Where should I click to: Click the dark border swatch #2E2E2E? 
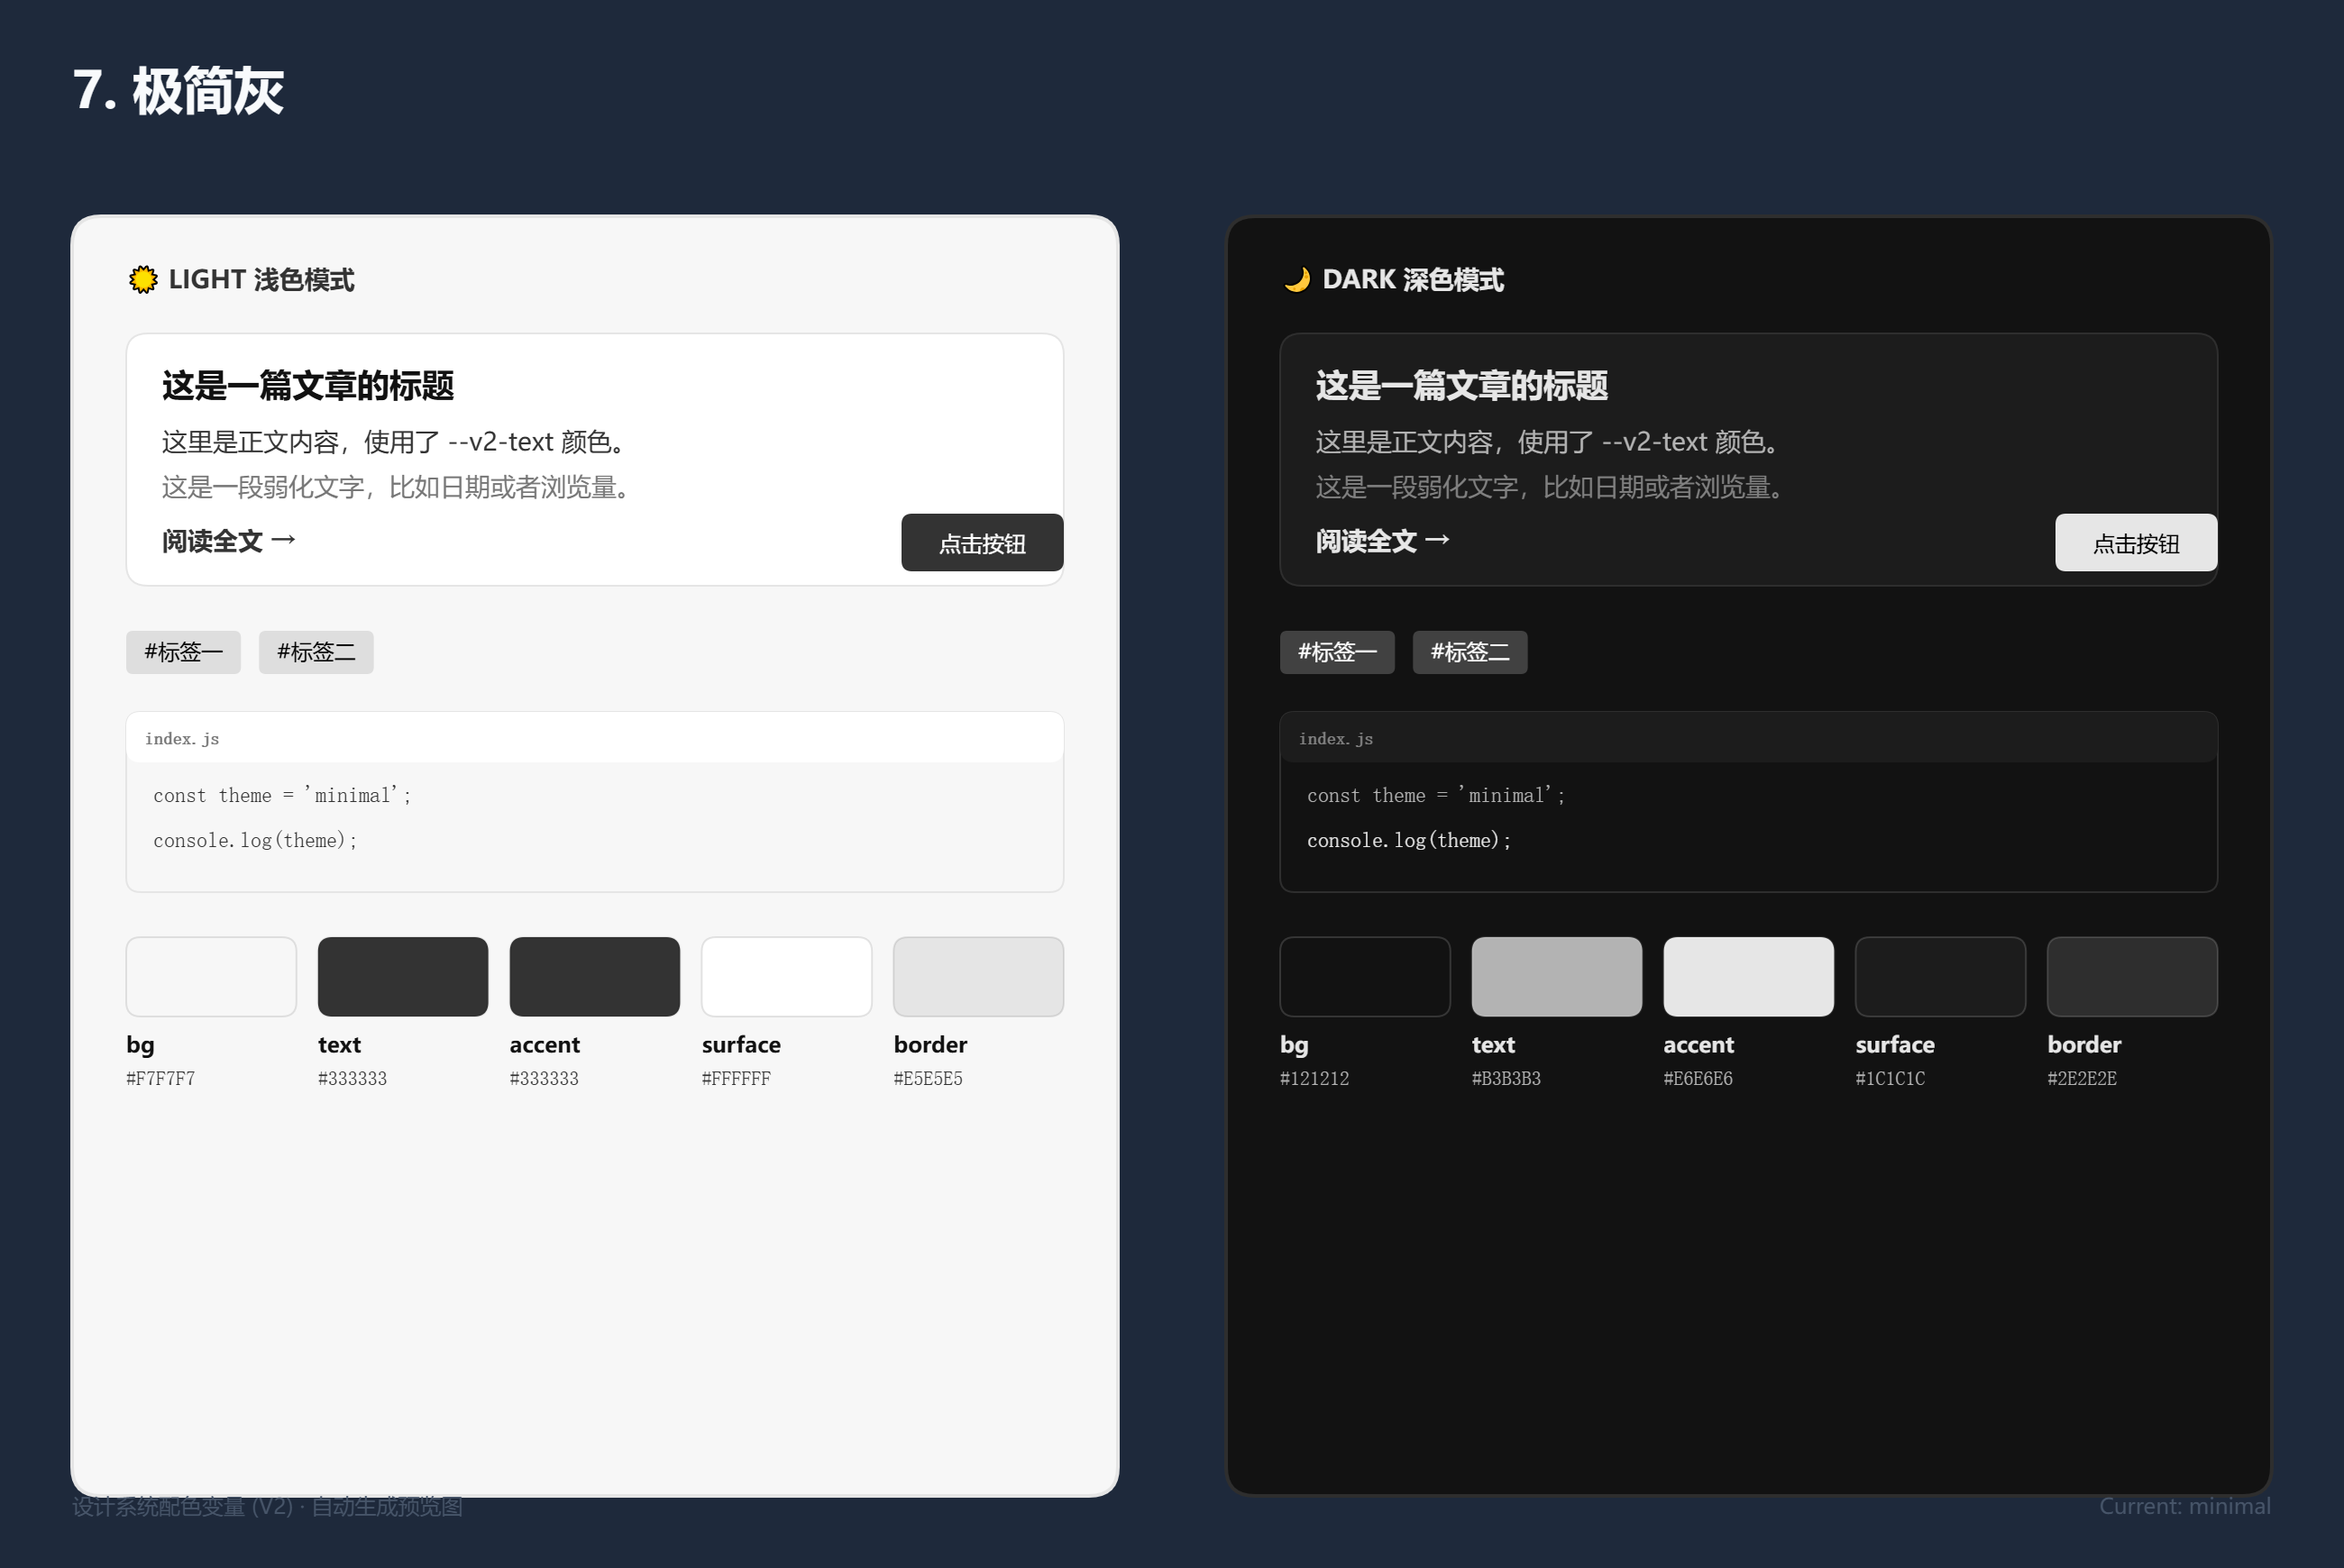coord(2133,977)
